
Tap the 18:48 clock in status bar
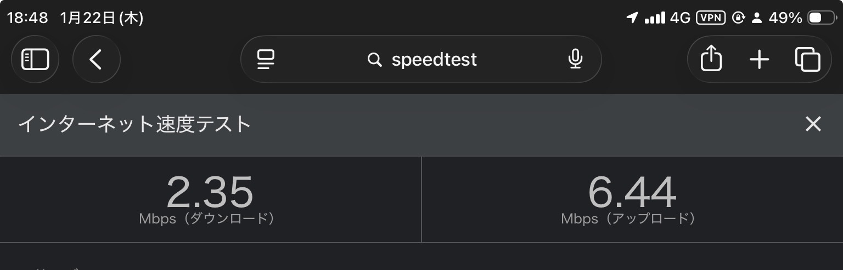pos(27,18)
